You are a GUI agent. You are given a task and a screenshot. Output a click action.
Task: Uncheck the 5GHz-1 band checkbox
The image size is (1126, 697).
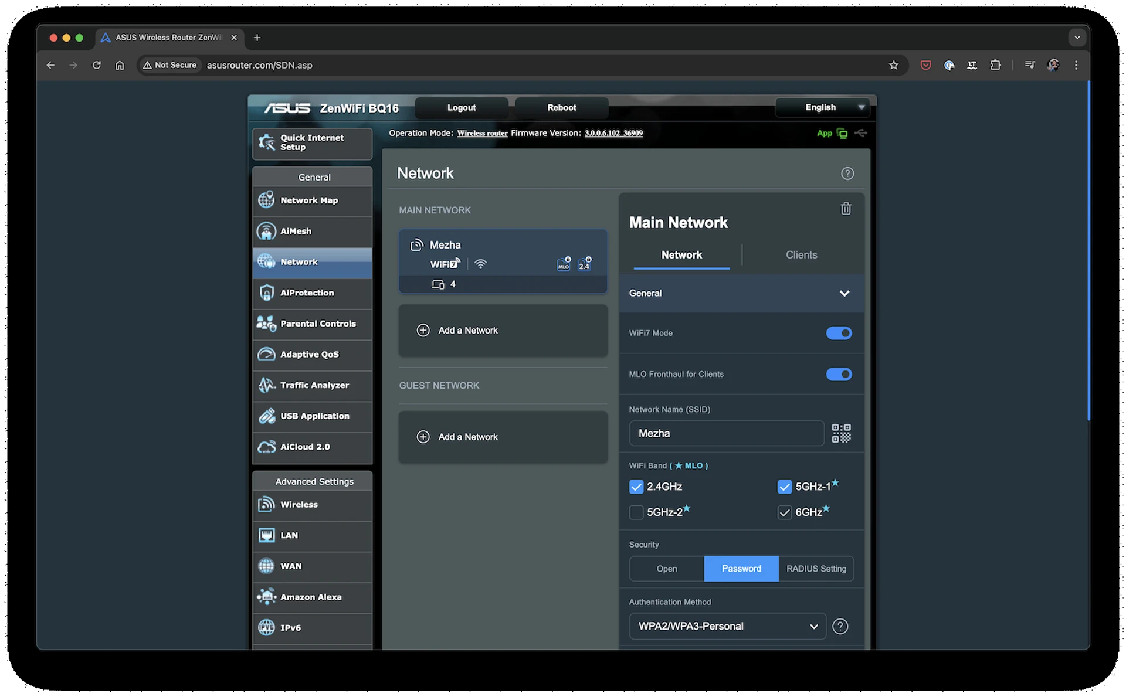pyautogui.click(x=784, y=487)
